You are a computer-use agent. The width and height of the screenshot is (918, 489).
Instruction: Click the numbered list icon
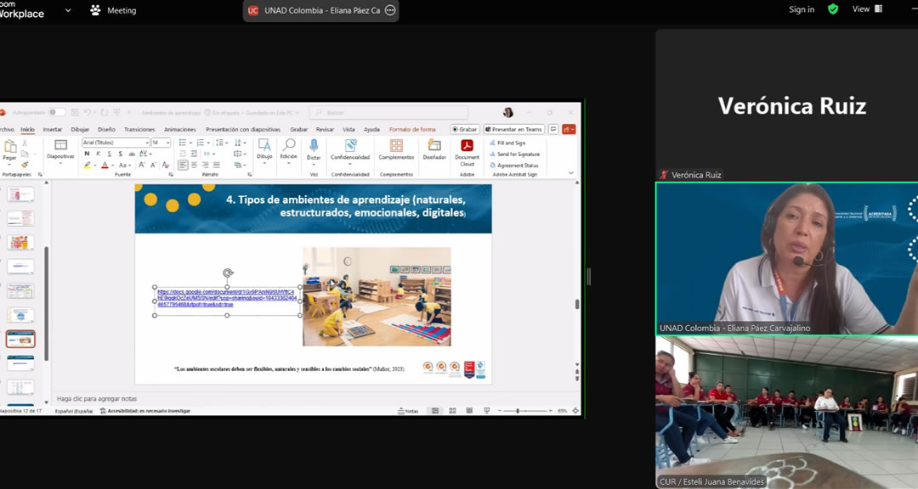pyautogui.click(x=201, y=143)
